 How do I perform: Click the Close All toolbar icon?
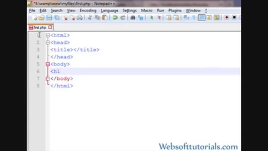pos(72,18)
